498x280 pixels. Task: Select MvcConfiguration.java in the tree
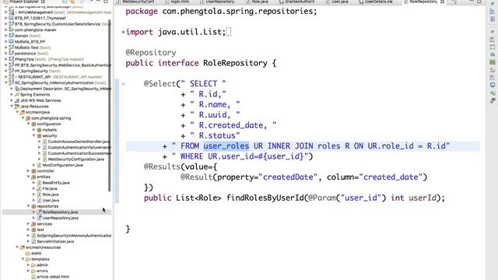point(62,165)
